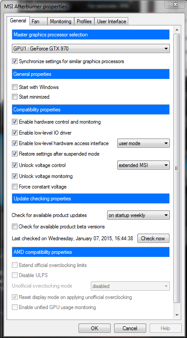
Task: Disable hardware control and monitoring checkbox
Action: coord(14,122)
